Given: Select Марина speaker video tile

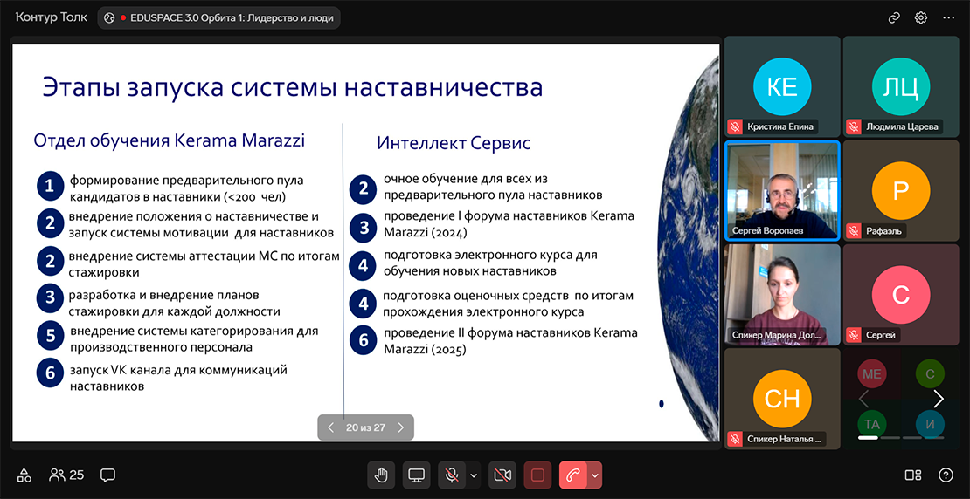Looking at the screenshot, I should click(x=782, y=295).
